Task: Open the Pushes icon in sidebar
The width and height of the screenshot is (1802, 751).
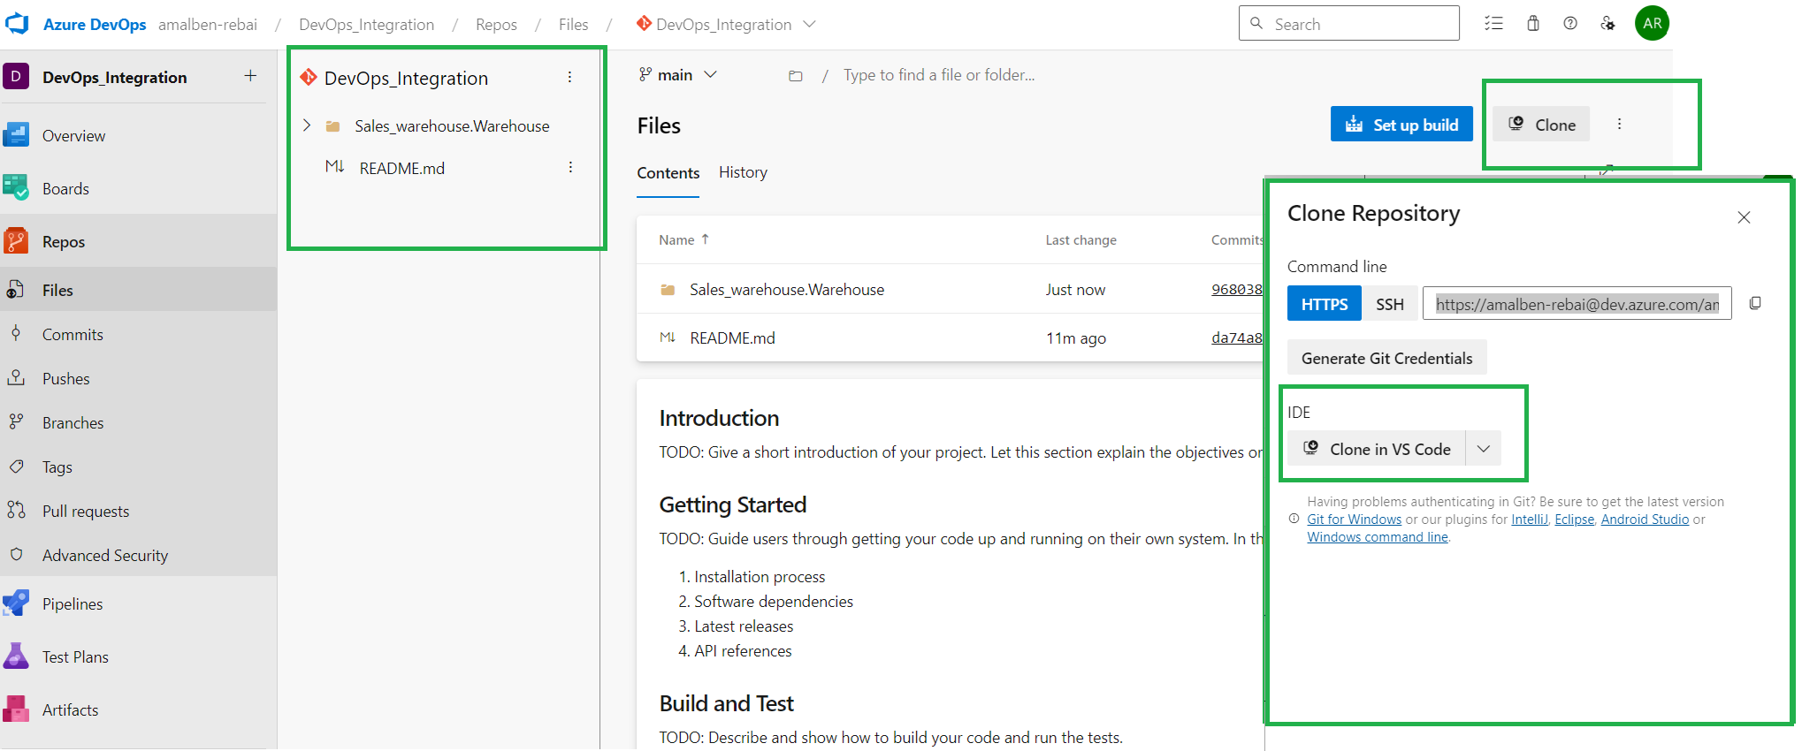Action: tap(16, 378)
